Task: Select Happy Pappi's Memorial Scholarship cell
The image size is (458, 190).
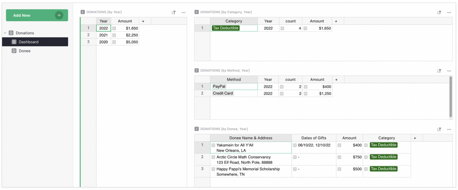Action: tap(251, 171)
